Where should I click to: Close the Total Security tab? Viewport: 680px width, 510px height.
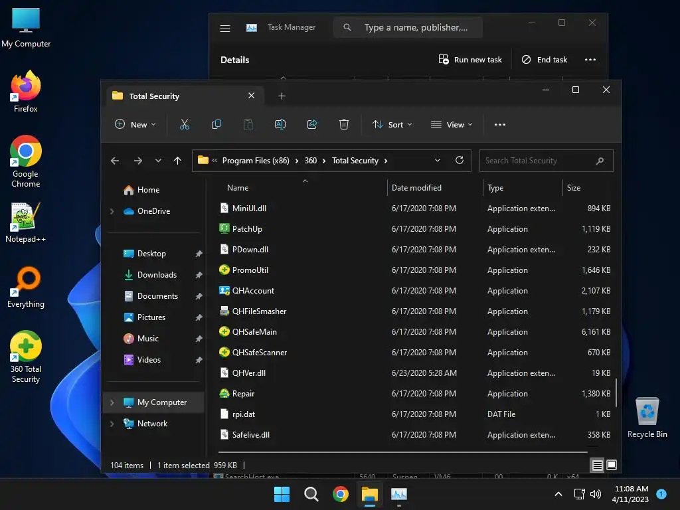point(252,96)
